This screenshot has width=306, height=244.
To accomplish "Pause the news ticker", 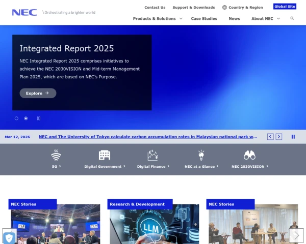I will pyautogui.click(x=293, y=137).
